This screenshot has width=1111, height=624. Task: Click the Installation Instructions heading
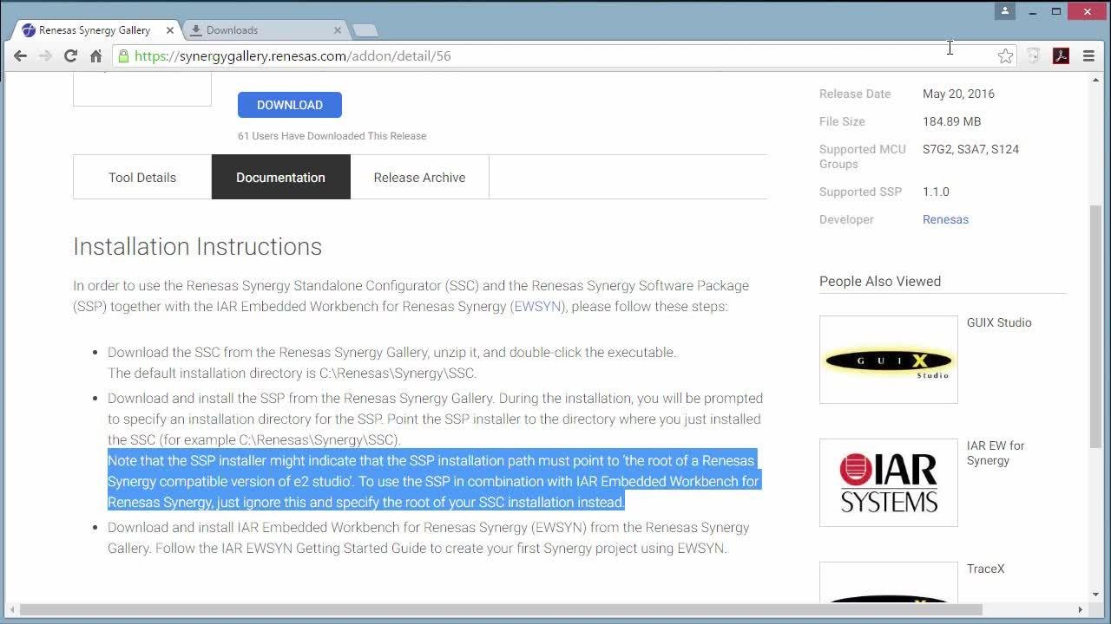[x=197, y=246]
